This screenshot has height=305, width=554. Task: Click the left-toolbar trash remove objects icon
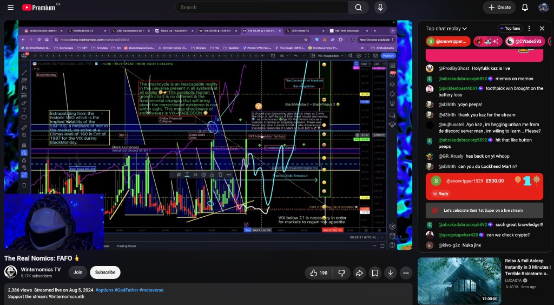24,185
